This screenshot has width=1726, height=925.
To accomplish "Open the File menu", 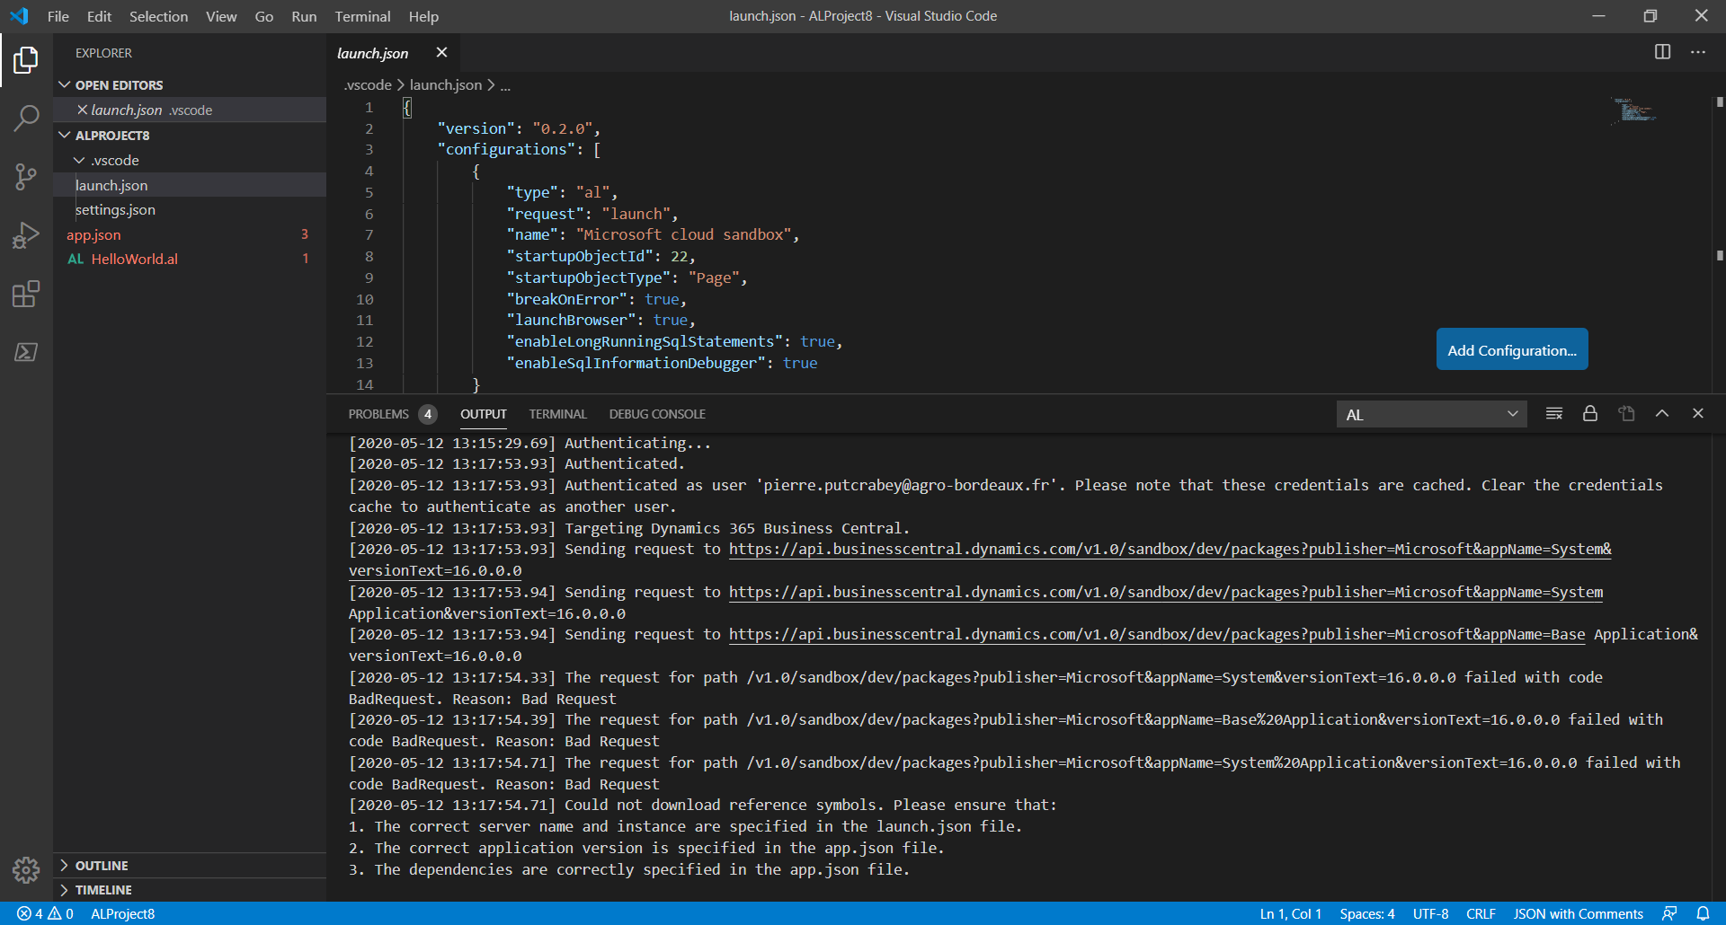I will 58,16.
